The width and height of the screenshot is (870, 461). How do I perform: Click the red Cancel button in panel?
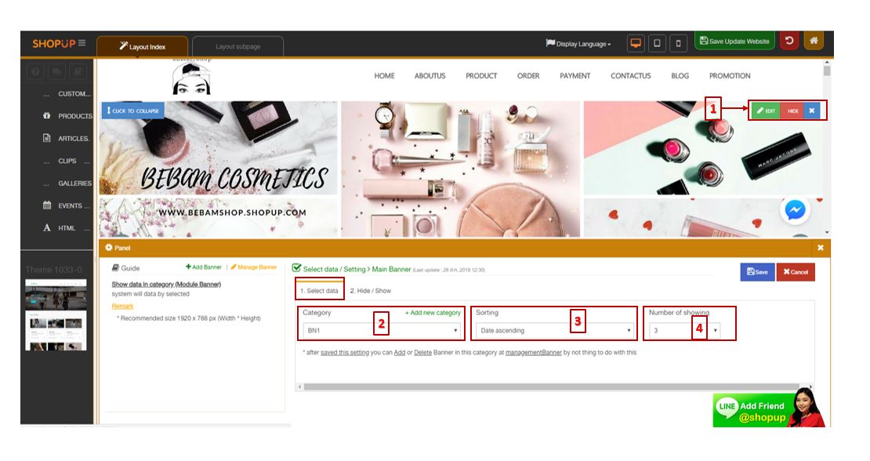click(x=796, y=272)
